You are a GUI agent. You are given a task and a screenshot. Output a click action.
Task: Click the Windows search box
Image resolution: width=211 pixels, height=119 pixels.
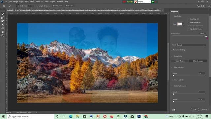[30, 116]
